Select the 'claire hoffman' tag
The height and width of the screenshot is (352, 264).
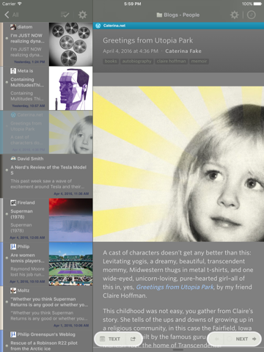[171, 62]
